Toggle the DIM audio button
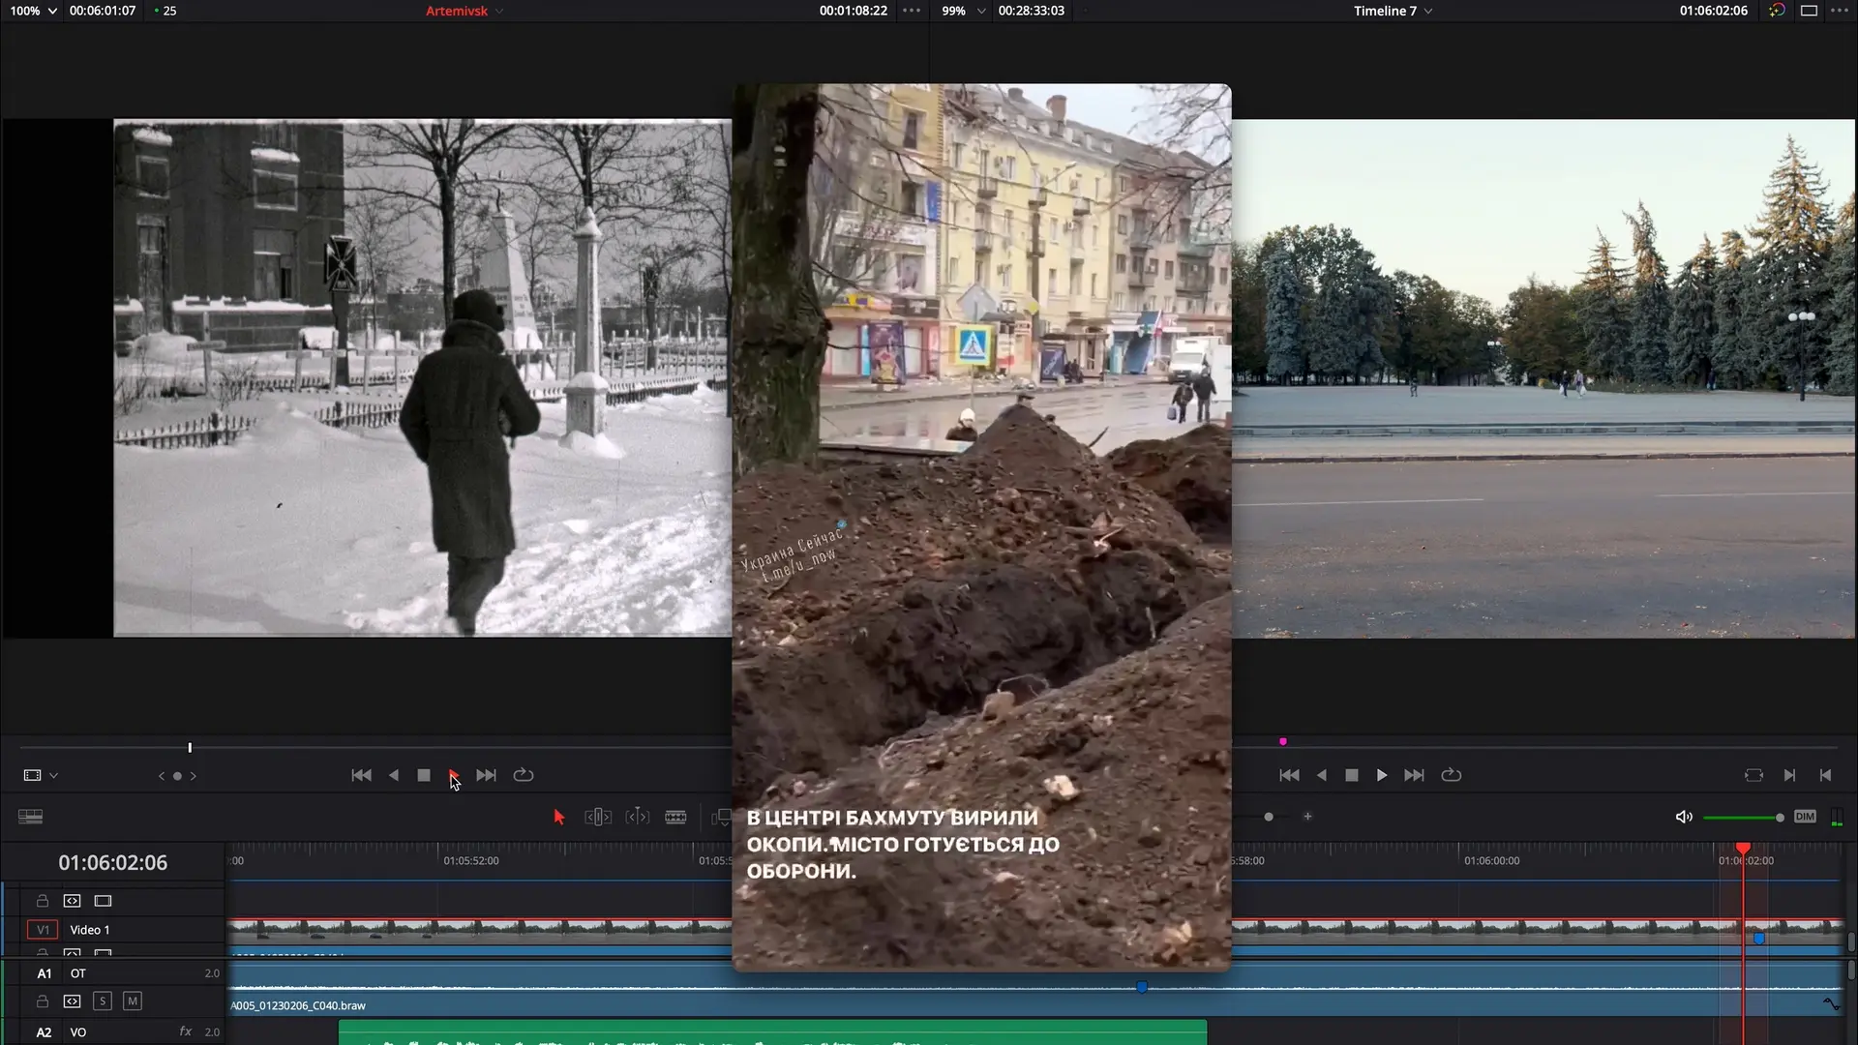 click(1805, 817)
